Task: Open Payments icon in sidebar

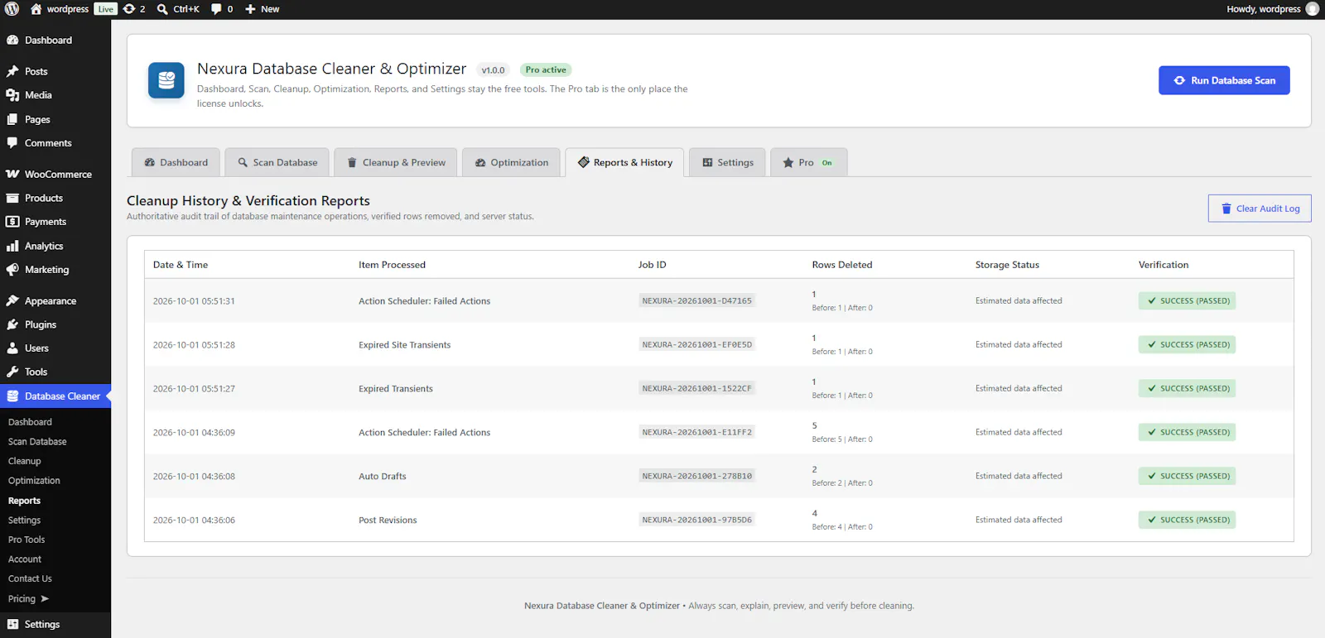Action: 12,222
